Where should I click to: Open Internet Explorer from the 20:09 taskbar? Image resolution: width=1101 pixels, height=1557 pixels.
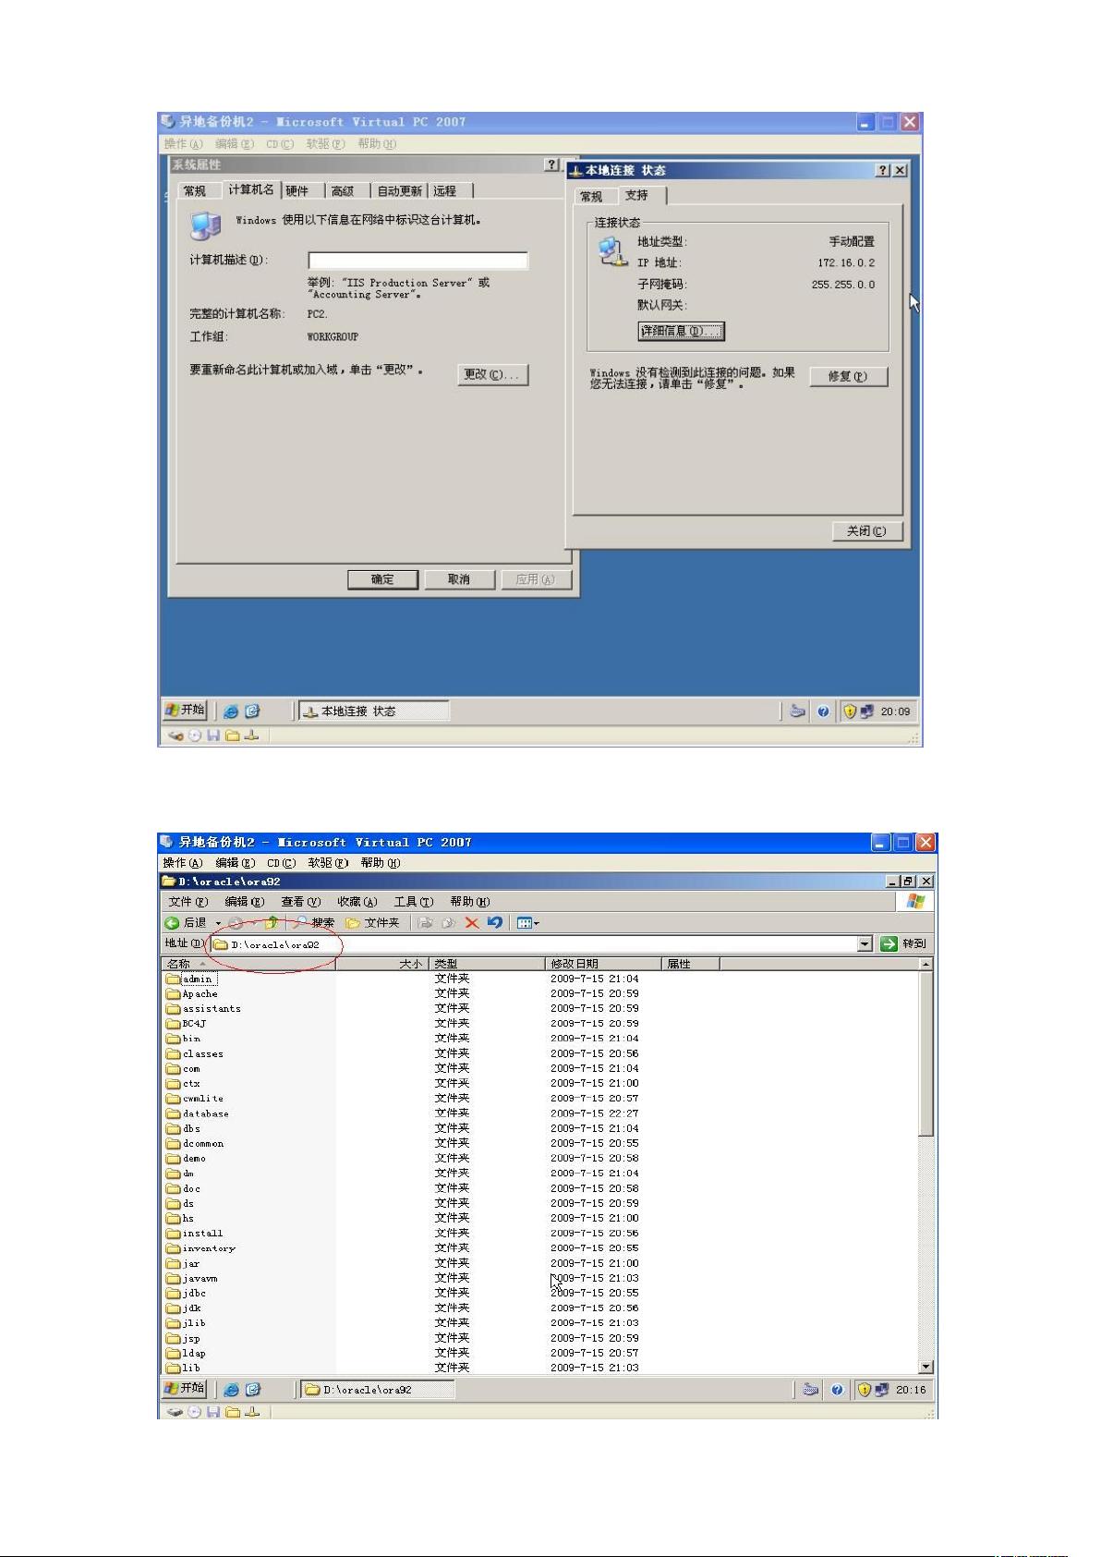click(230, 712)
